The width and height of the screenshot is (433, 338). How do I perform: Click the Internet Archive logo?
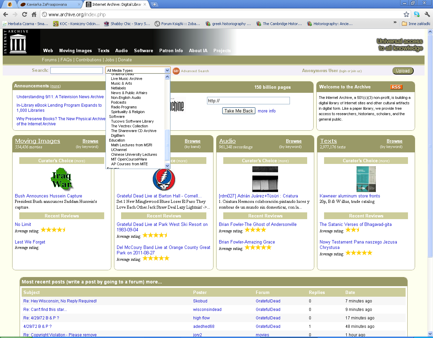tap(18, 42)
